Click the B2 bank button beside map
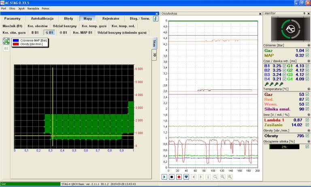The image size is (311, 187). (x=6, y=49)
